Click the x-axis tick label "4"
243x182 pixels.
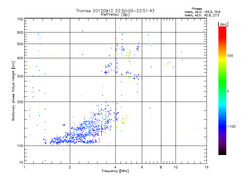coord(115,167)
